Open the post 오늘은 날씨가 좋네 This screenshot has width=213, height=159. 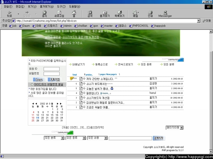coord(98,89)
